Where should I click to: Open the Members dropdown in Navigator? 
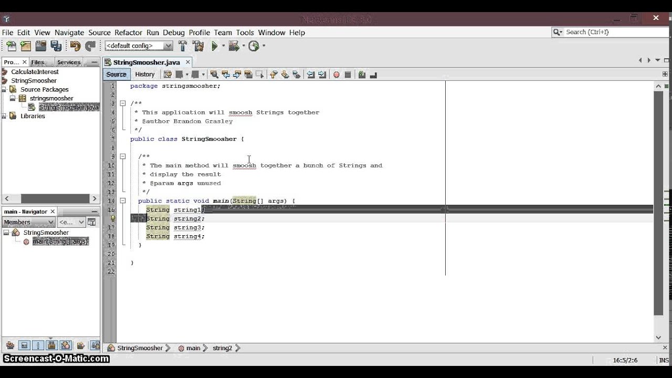29,222
